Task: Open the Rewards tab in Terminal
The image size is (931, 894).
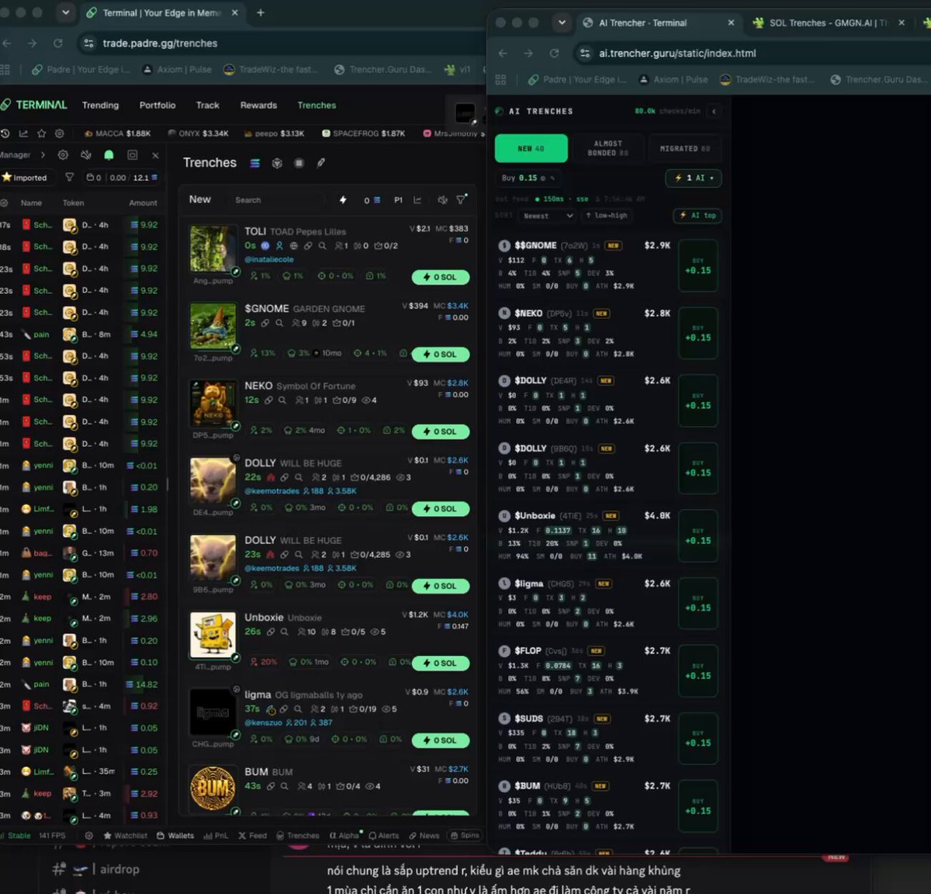Action: pos(258,106)
